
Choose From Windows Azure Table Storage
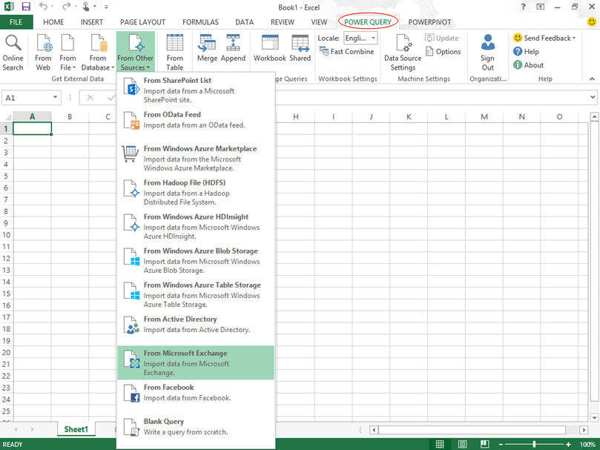(196, 294)
